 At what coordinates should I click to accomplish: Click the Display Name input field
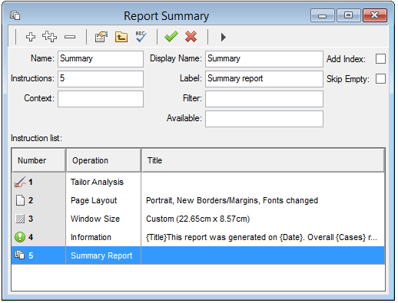pos(264,59)
